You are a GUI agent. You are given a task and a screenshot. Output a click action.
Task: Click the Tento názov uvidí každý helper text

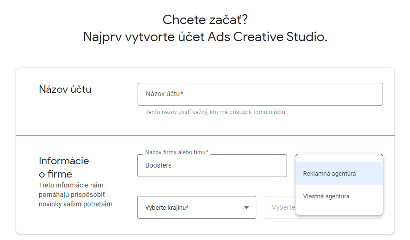pos(215,112)
